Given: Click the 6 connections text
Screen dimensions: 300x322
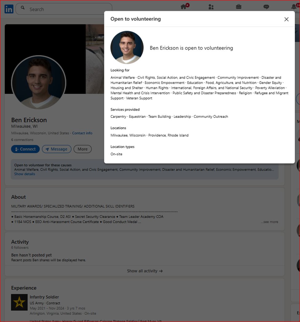Looking at the screenshot, I should pos(22,140).
